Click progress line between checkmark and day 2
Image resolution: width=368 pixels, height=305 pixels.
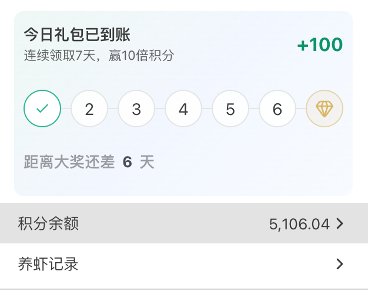(x=66, y=109)
